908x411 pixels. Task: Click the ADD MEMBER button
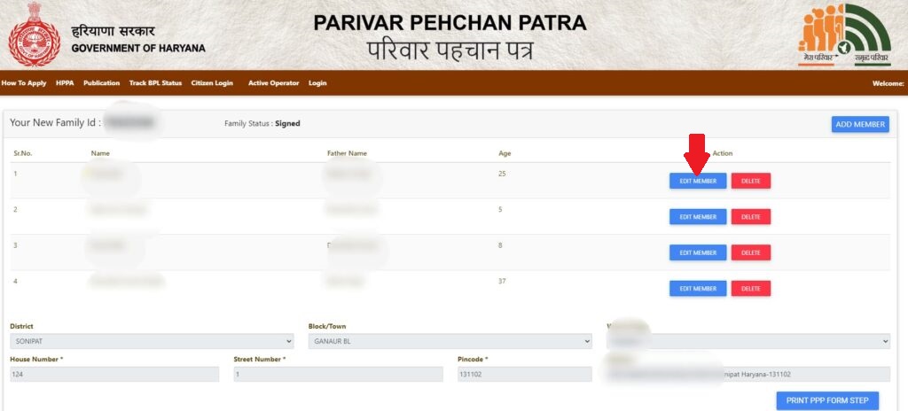[x=860, y=125]
